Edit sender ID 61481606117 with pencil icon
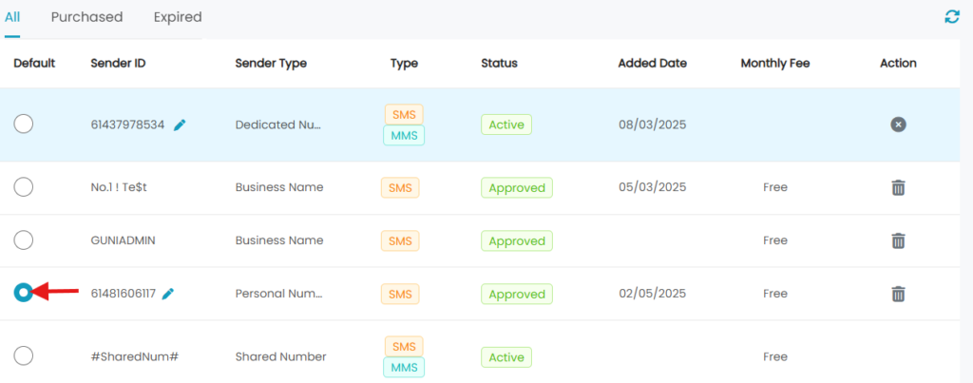The width and height of the screenshot is (973, 383). [x=168, y=294]
